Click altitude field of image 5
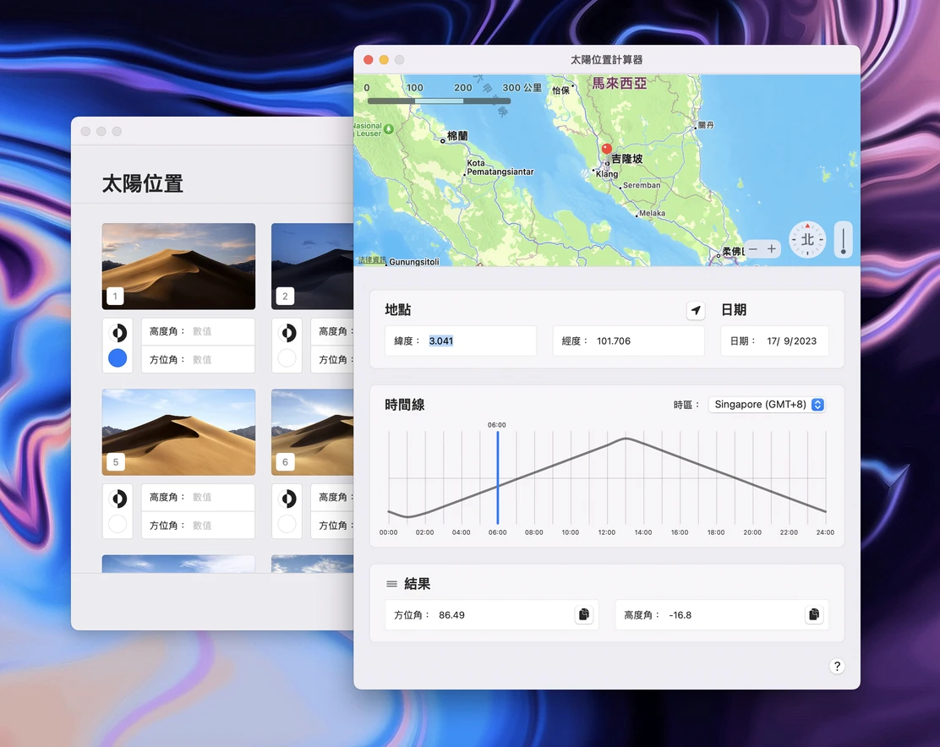940x747 pixels. [198, 497]
